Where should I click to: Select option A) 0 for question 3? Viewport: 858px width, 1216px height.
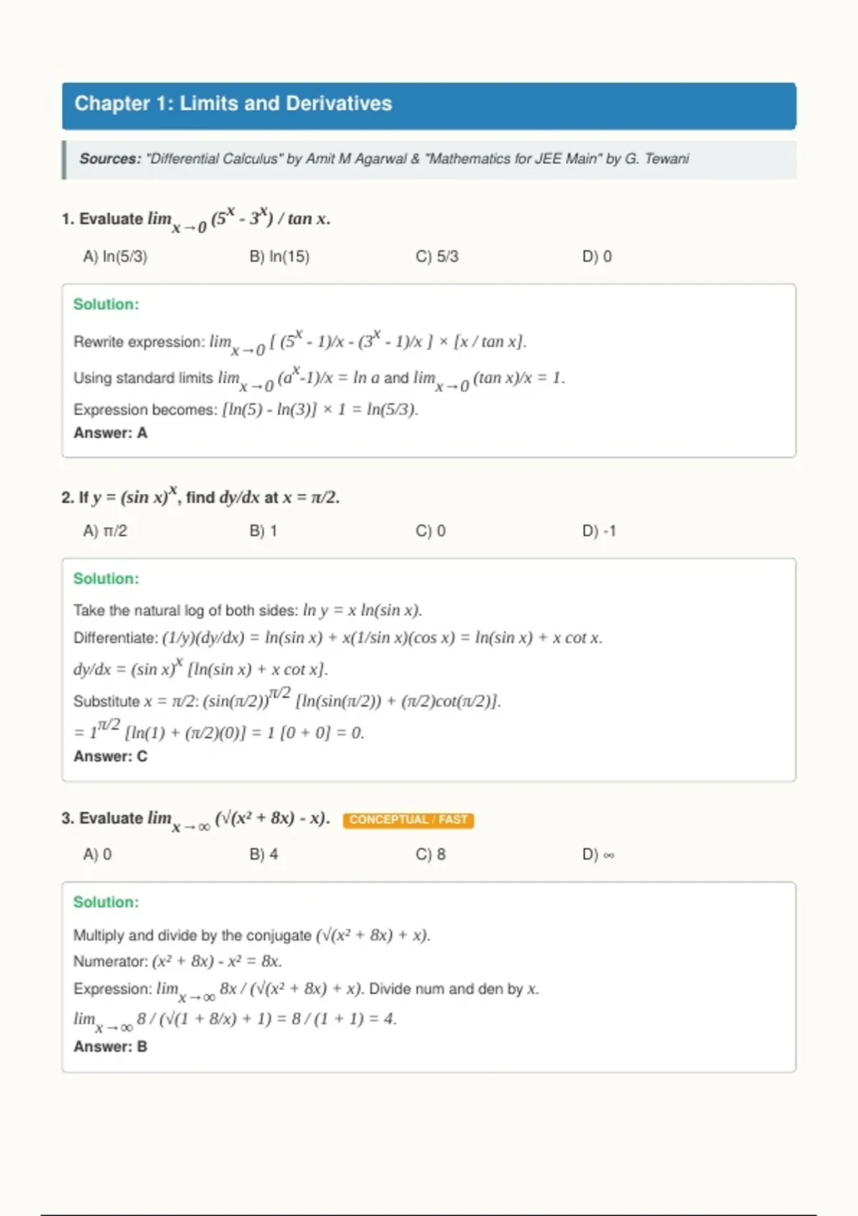point(97,855)
